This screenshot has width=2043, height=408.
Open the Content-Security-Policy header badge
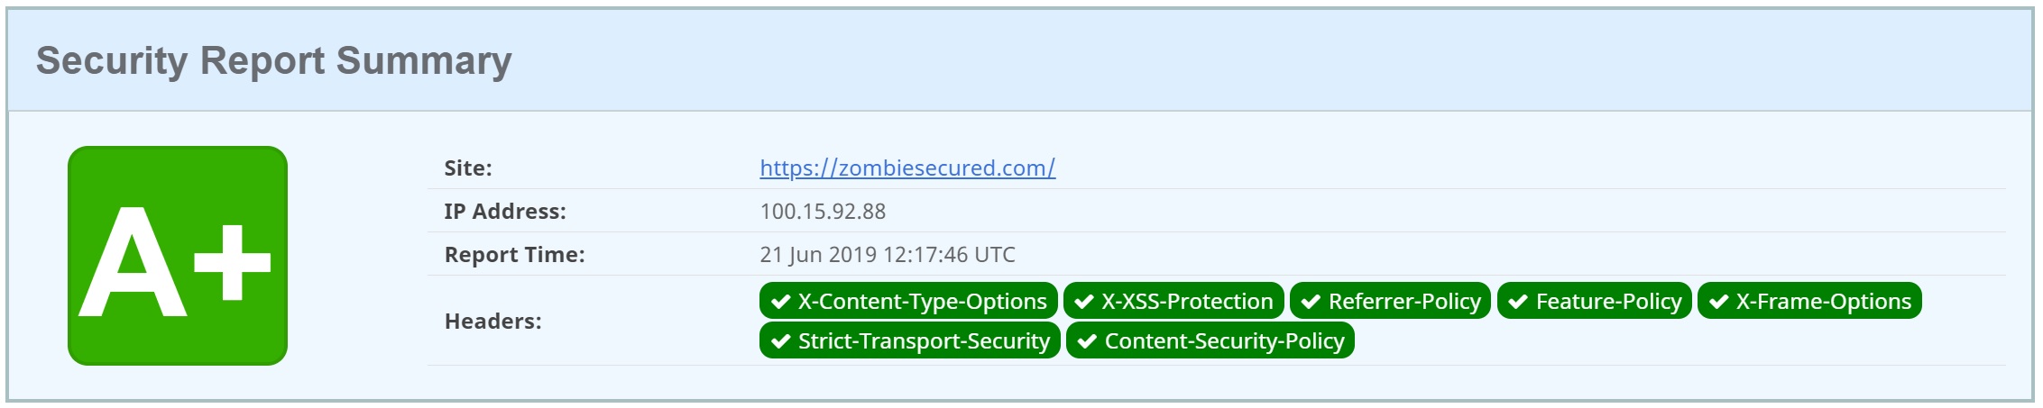1210,340
